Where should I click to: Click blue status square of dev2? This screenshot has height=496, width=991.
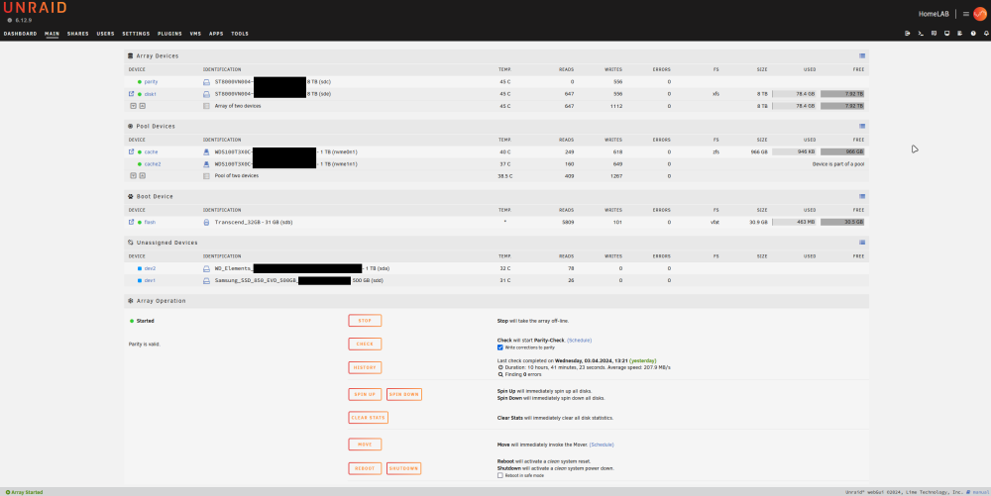click(140, 269)
